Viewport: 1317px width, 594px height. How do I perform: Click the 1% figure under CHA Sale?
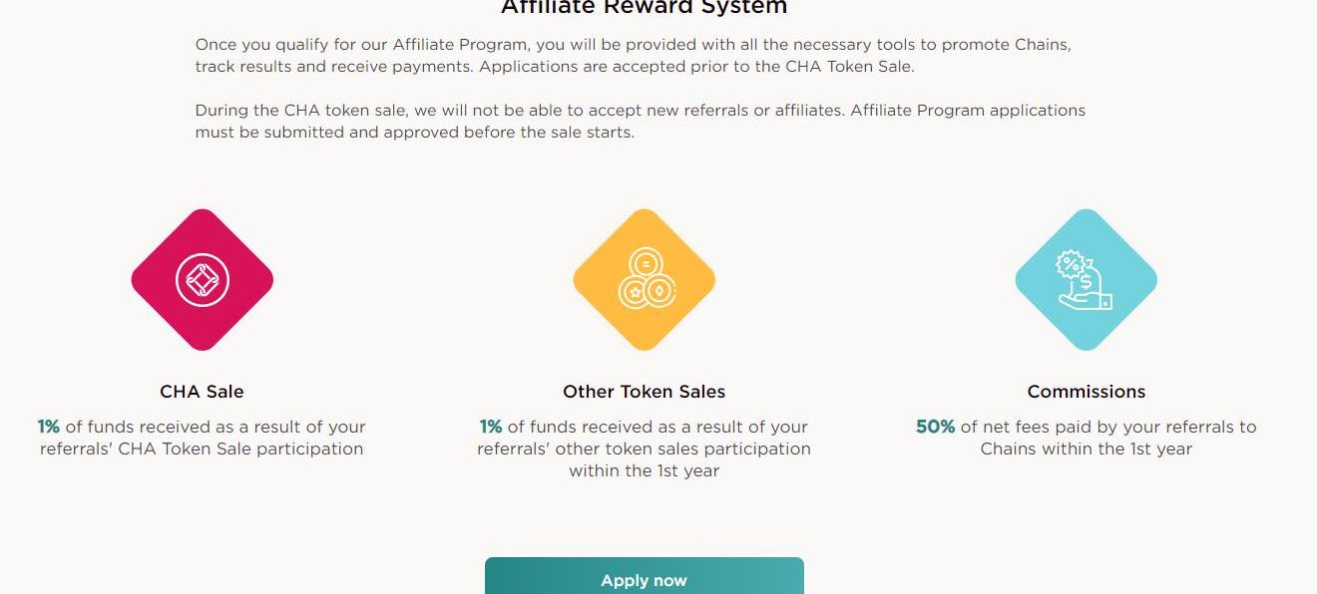pos(49,427)
